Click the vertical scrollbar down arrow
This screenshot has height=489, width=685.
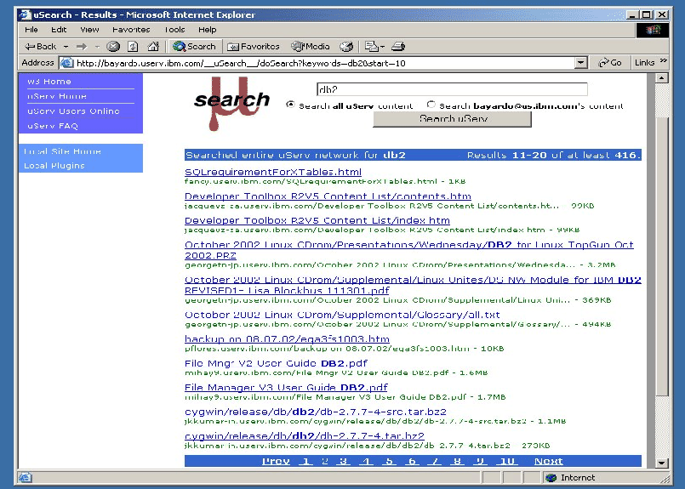[x=661, y=463]
